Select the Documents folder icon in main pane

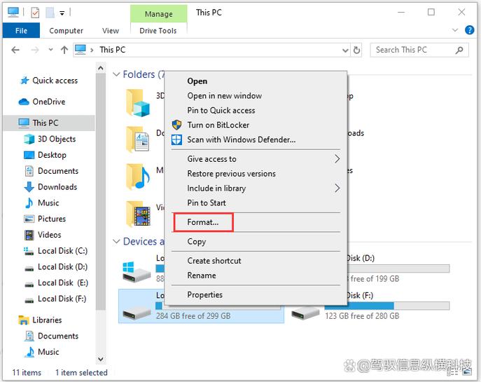[138, 139]
